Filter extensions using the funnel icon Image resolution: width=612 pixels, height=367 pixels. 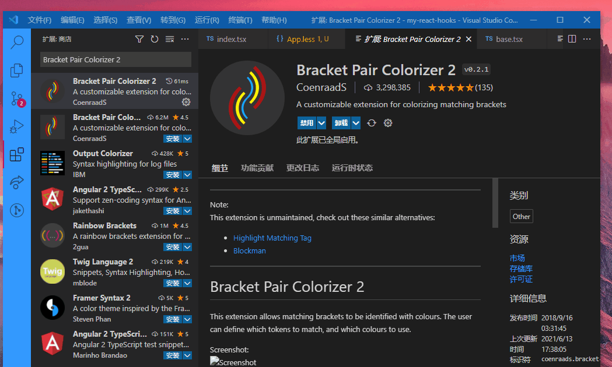point(139,39)
